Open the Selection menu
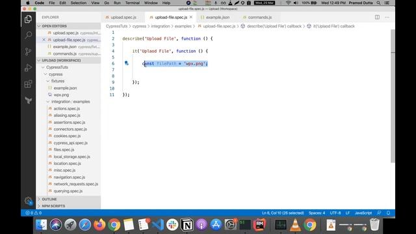This screenshot has height=234, width=416. tap(78, 3)
